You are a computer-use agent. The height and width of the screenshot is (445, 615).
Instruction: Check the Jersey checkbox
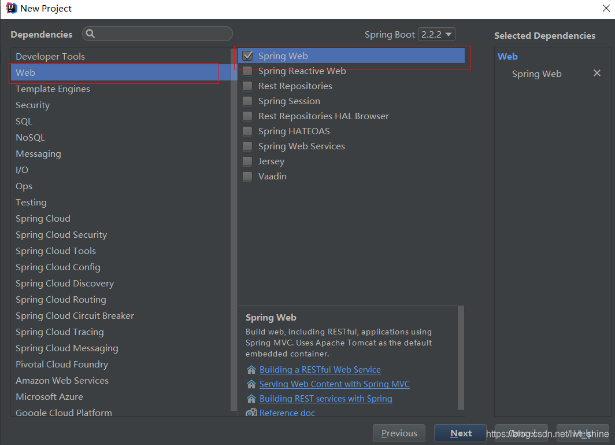[x=247, y=161]
